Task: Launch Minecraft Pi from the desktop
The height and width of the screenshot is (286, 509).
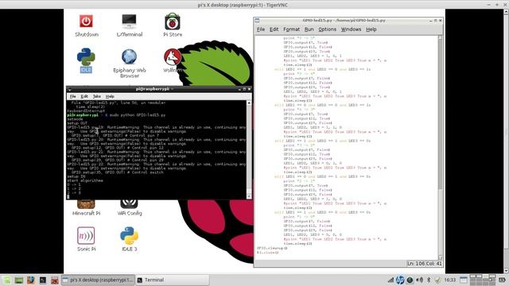Action: coord(87,208)
